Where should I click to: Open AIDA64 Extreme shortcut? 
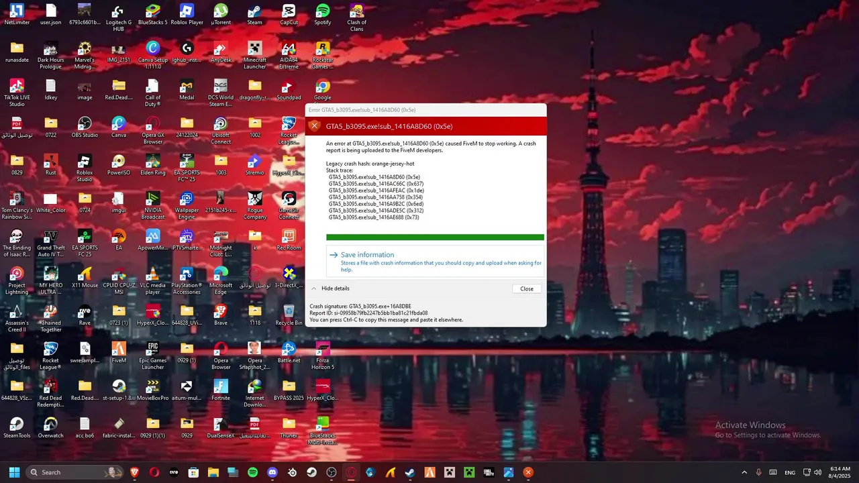click(289, 55)
